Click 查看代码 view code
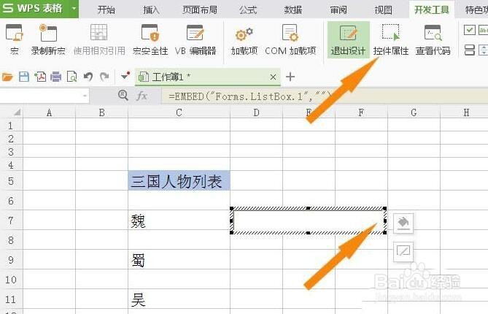 click(433, 39)
